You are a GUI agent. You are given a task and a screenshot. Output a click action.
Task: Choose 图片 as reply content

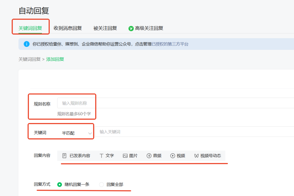click(x=130, y=156)
